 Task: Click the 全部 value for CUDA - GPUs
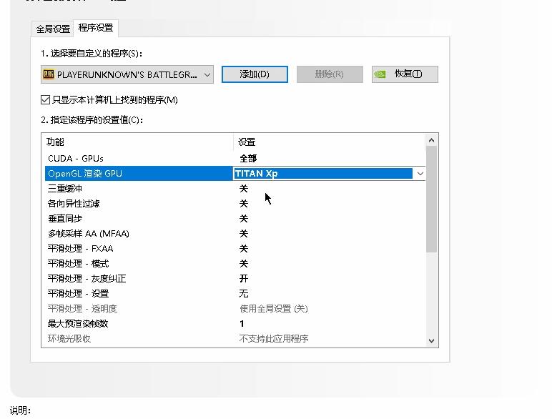point(248,159)
